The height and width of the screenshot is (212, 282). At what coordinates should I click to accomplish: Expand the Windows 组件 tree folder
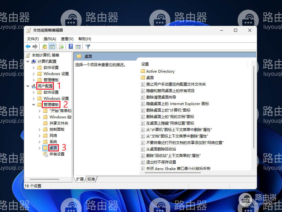click(x=40, y=117)
